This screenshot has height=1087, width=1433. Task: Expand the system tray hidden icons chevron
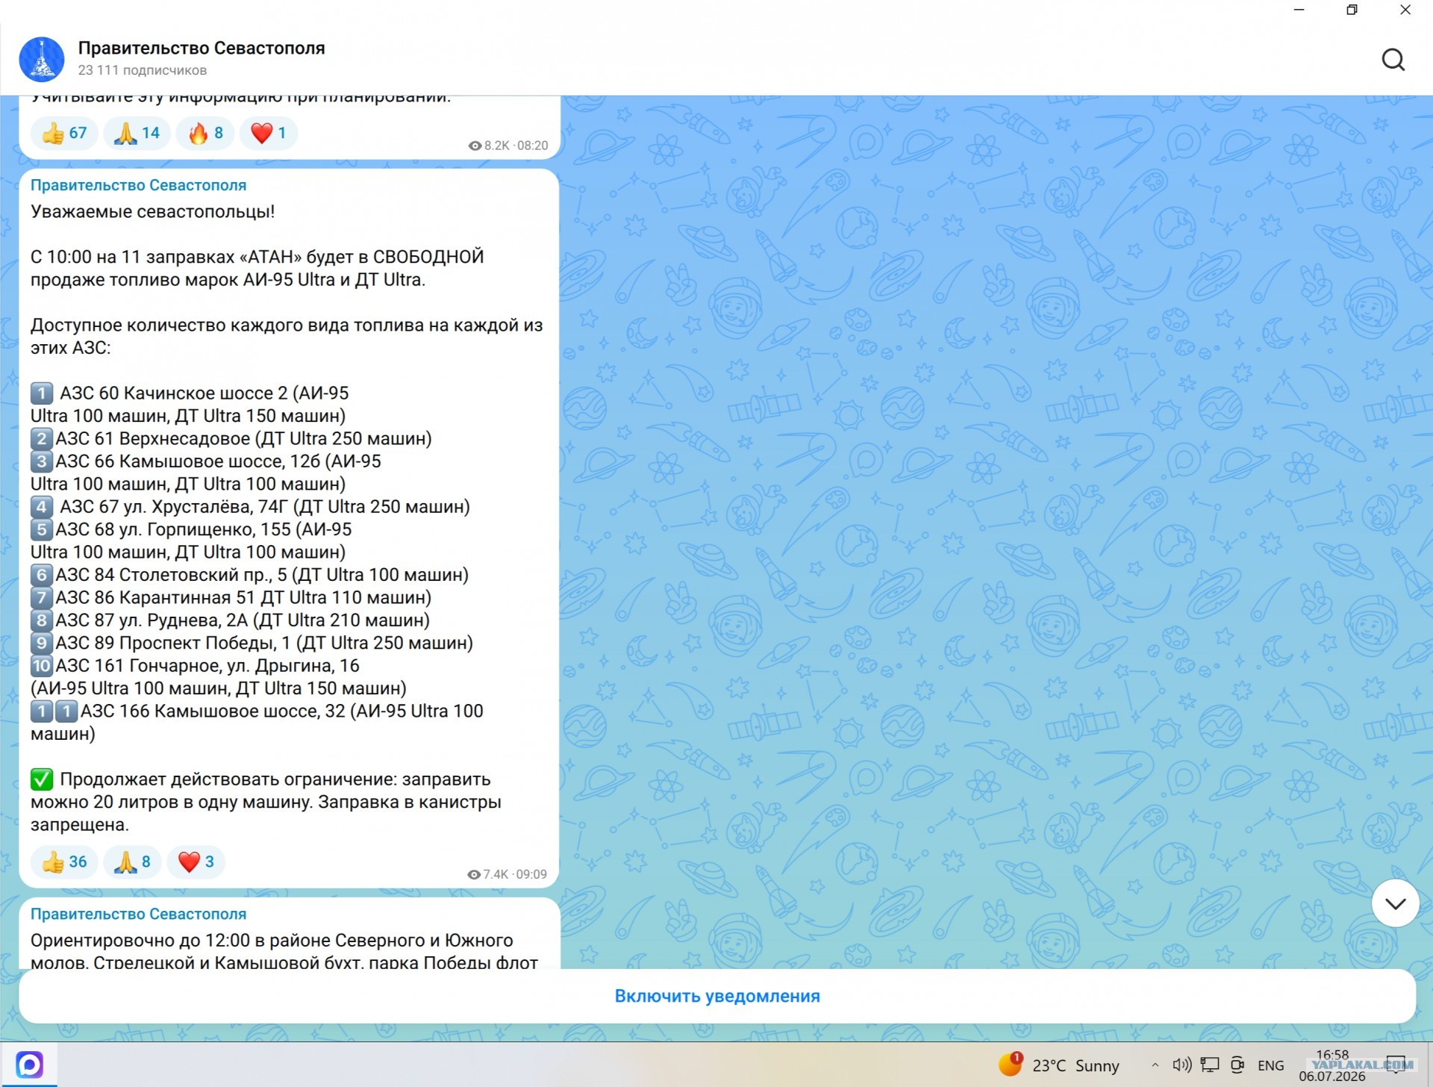point(1155,1065)
